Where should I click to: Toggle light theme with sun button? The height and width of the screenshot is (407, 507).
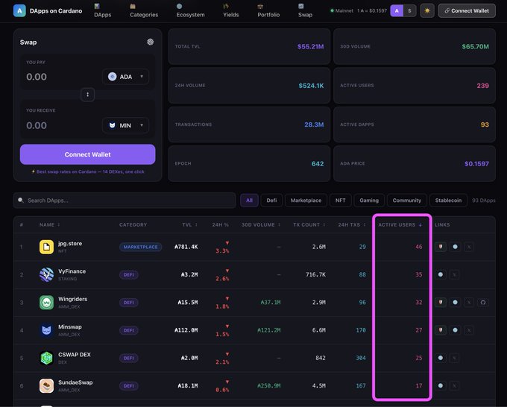[427, 10]
